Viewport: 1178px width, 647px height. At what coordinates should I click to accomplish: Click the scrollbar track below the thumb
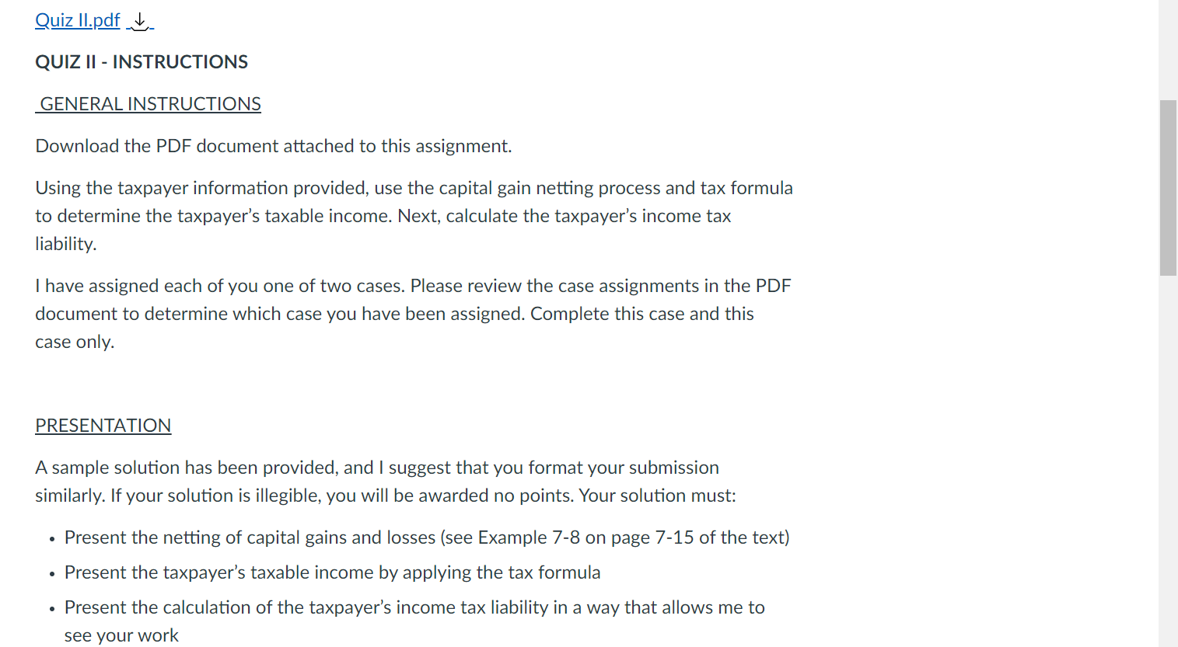[1167, 466]
